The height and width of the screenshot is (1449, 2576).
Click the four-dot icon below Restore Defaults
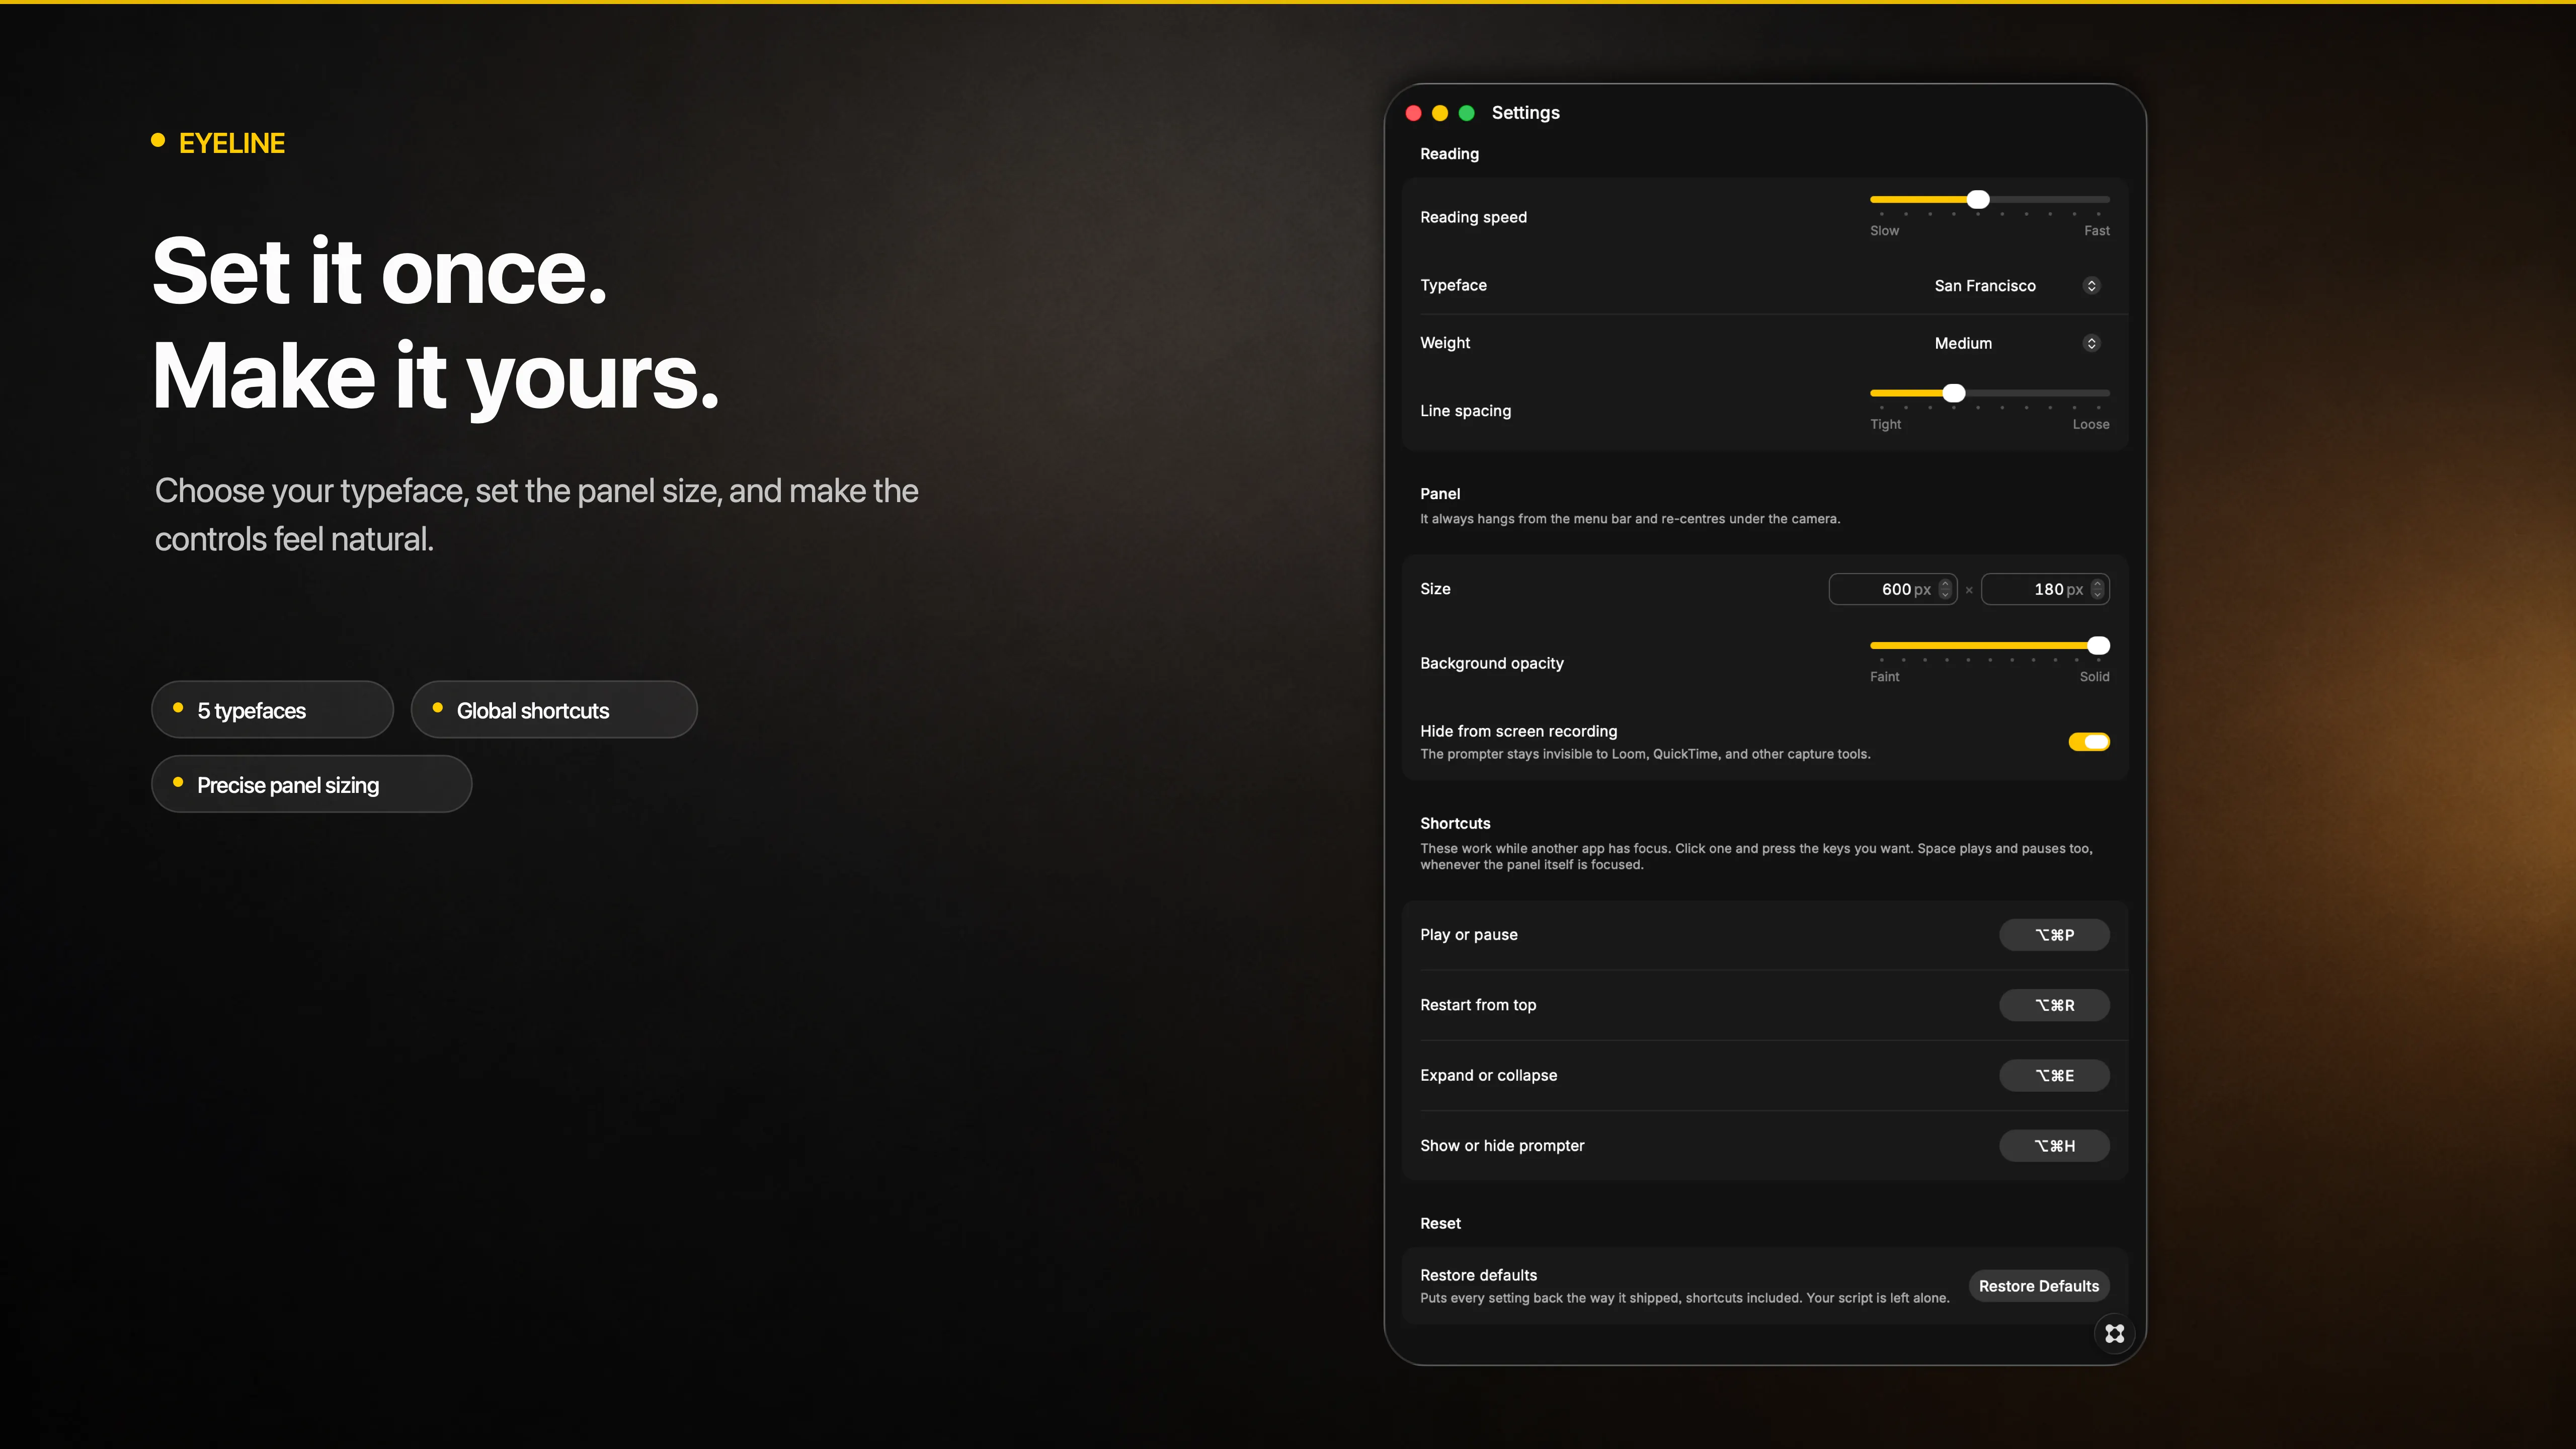click(x=2114, y=1333)
